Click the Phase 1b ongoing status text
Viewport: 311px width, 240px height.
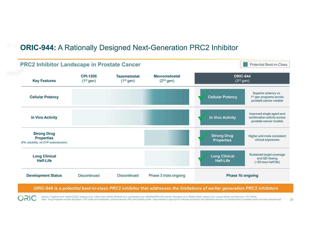(242, 176)
